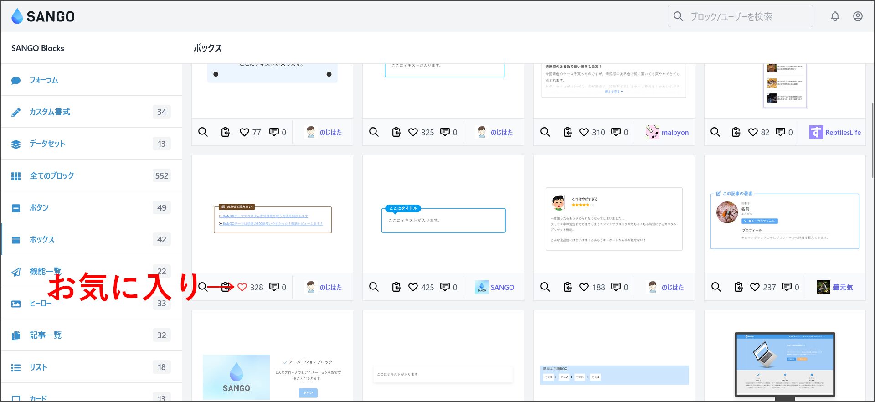
Task: Copy the ReptilesLife block
Action: pos(736,132)
